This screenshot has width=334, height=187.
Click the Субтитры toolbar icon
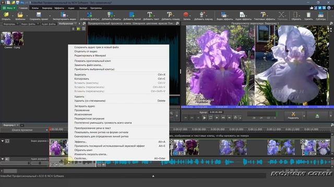point(320,15)
